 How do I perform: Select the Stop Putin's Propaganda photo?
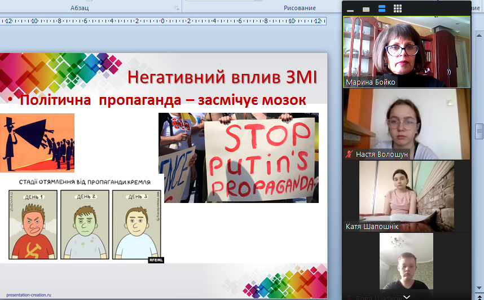point(239,158)
